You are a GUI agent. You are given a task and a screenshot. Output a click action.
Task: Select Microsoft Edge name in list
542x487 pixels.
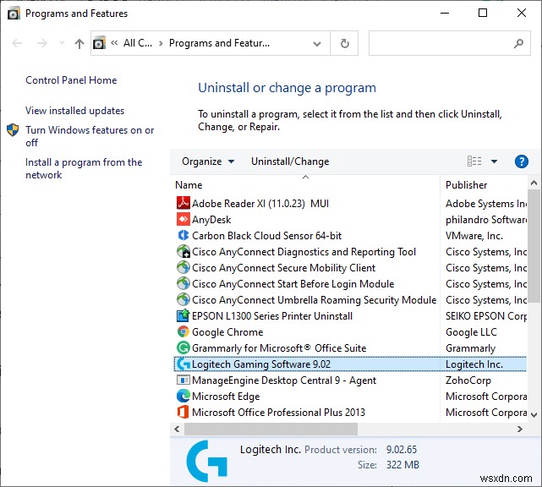(226, 396)
